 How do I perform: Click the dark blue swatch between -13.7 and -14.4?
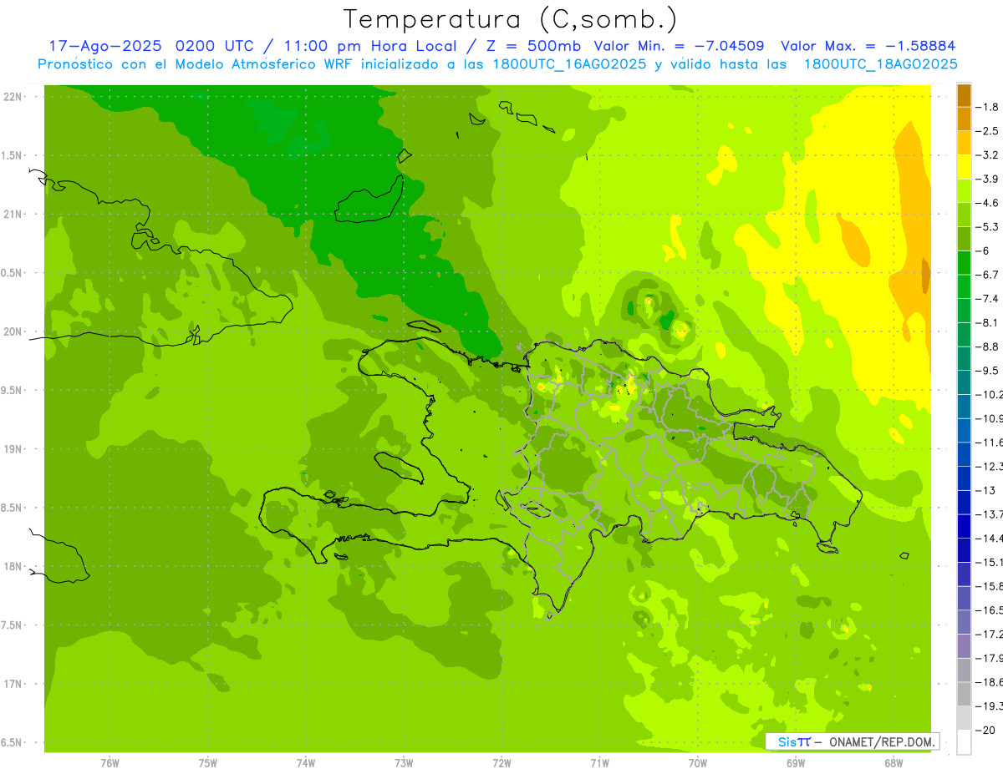pyautogui.click(x=964, y=525)
